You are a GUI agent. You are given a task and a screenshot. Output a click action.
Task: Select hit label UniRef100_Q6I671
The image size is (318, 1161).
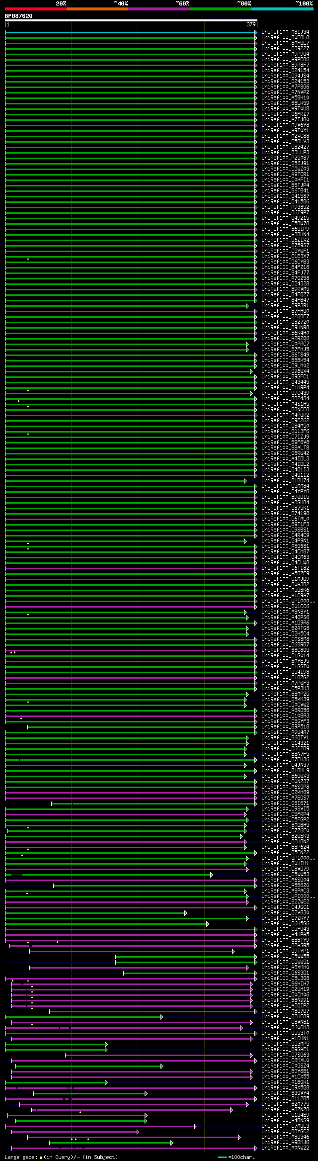coord(285,804)
